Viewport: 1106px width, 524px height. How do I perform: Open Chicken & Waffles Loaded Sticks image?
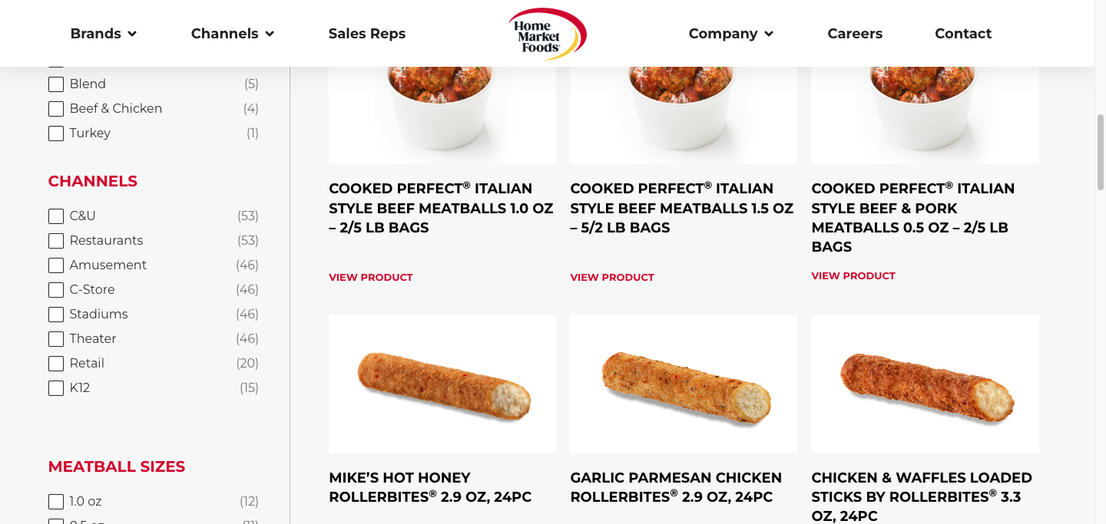[x=925, y=384]
